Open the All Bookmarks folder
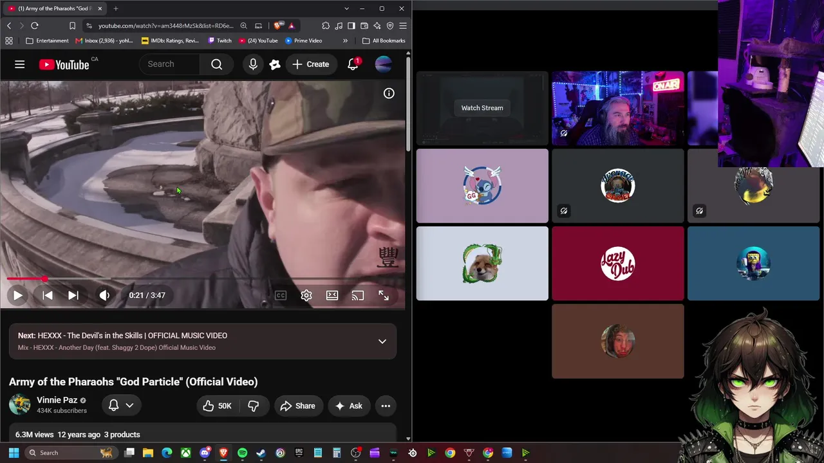Image resolution: width=824 pixels, height=463 pixels. 384,41
